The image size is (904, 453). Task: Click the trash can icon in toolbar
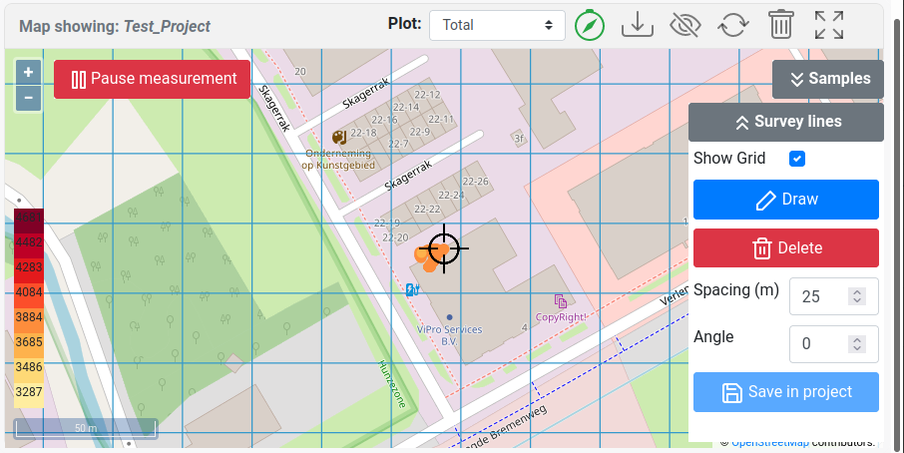(x=781, y=25)
